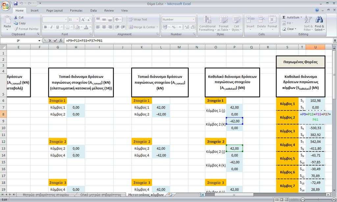Image resolution: width=337 pixels, height=202 pixels.
Task: Click the Format cells button
Action: pyautogui.click(x=272, y=23)
